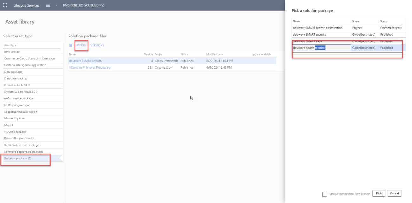The height and width of the screenshot is (203, 412).
Task: Select Marketing asset type
Action: tap(33, 118)
